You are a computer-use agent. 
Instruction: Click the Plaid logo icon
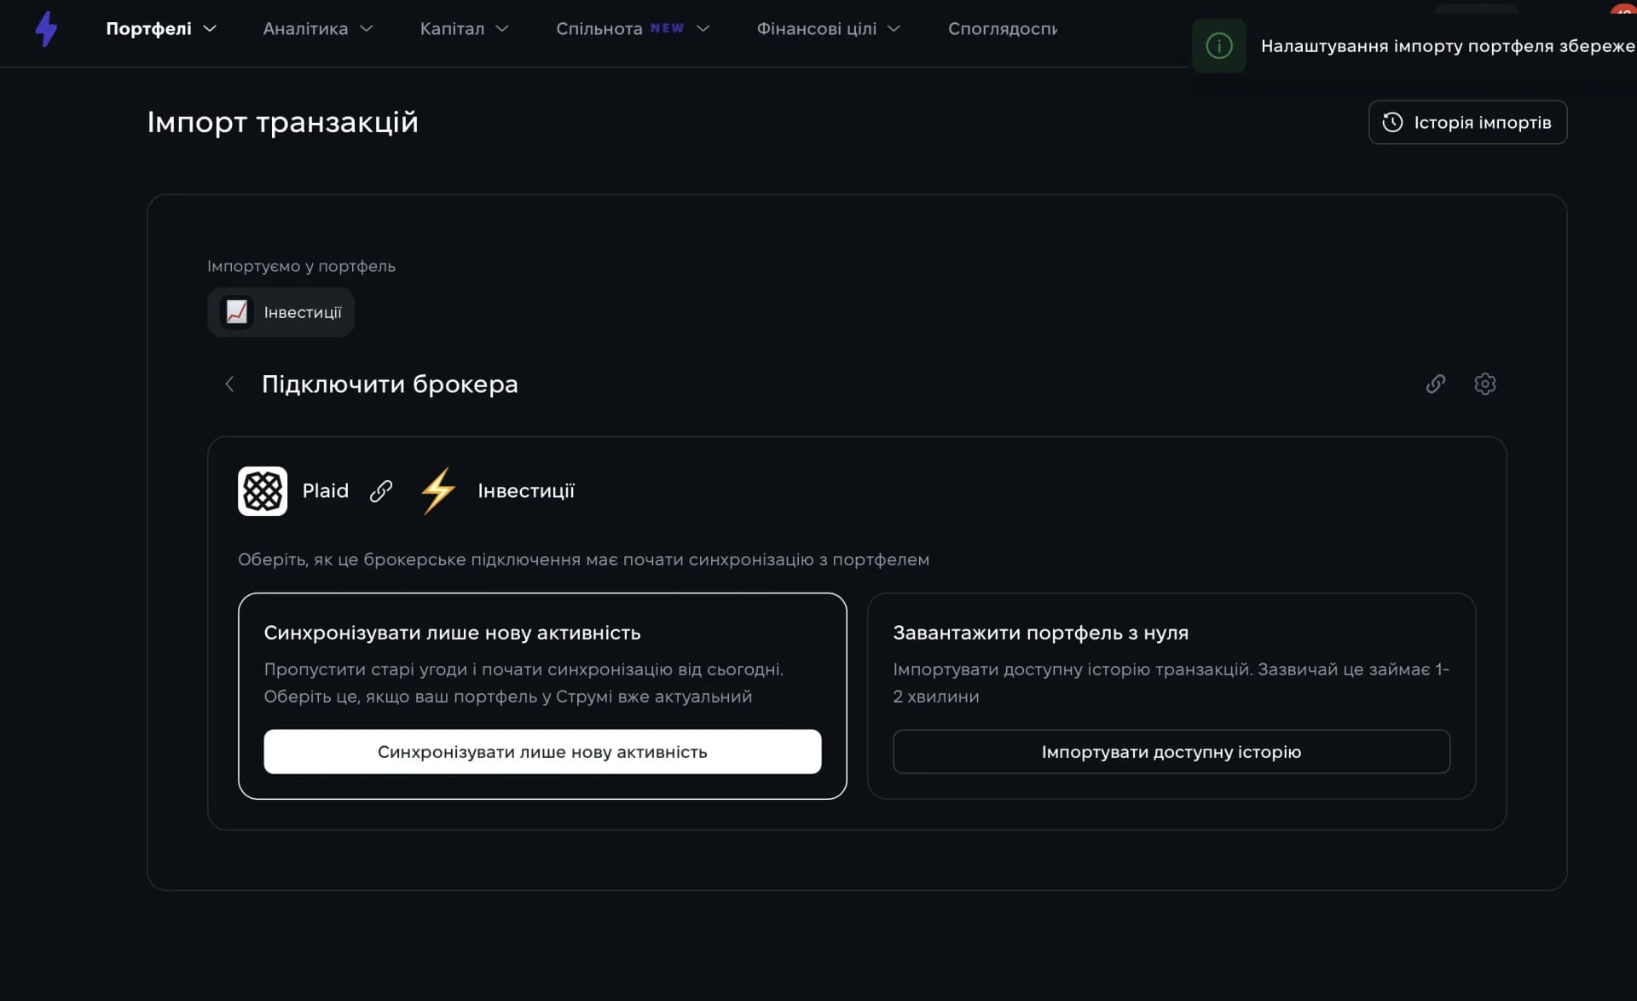[x=263, y=490]
